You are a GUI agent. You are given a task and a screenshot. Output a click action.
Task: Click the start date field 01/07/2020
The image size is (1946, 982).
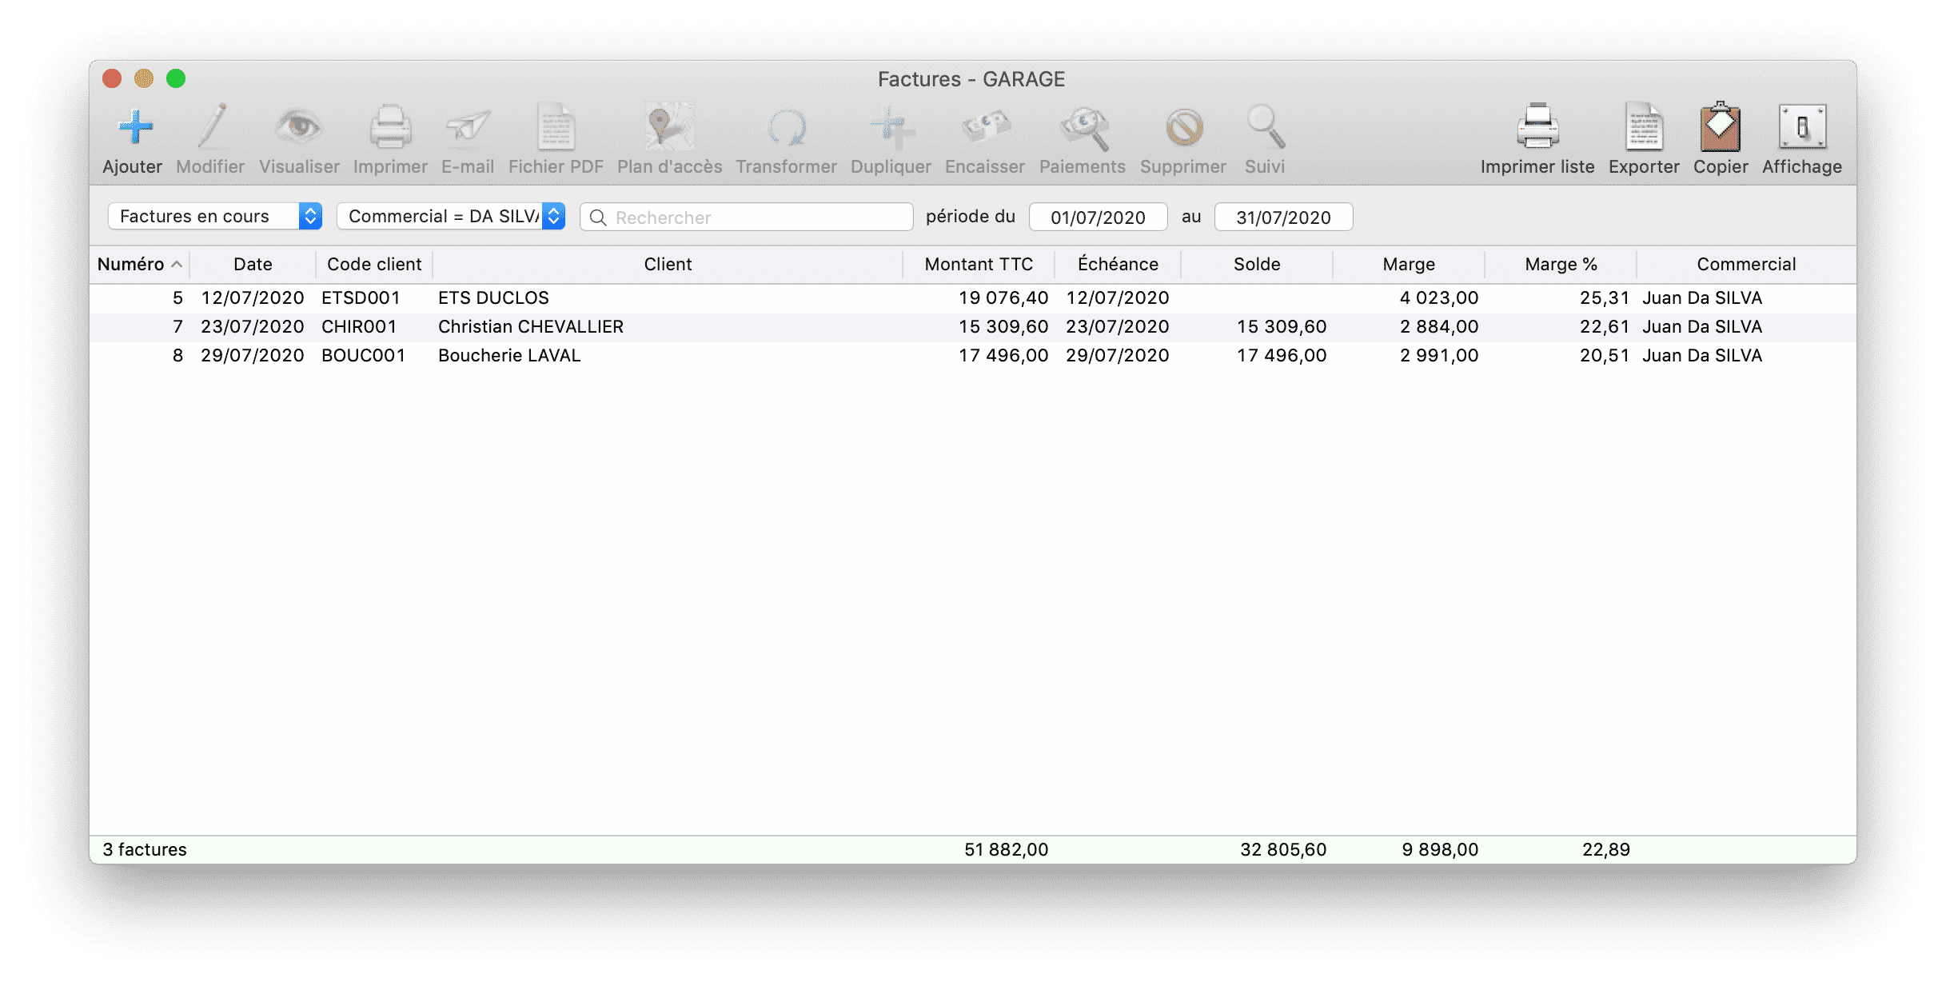click(x=1097, y=218)
